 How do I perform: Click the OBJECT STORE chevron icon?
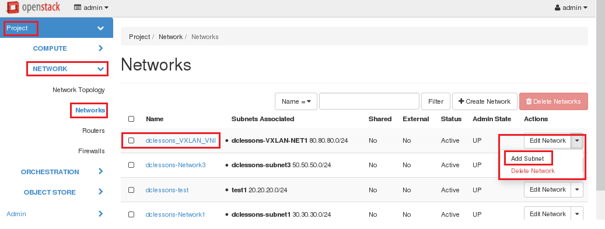click(x=101, y=192)
